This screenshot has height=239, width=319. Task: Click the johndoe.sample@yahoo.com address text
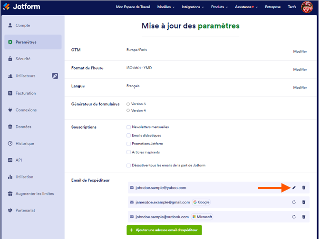click(x=161, y=188)
